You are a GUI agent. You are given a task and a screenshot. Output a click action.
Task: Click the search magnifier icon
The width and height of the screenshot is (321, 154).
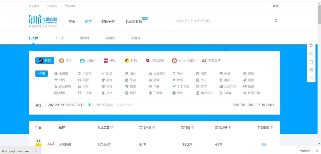(x=276, y=21)
